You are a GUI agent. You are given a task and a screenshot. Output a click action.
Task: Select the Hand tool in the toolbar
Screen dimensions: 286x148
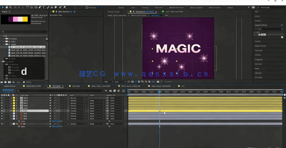(6, 7)
